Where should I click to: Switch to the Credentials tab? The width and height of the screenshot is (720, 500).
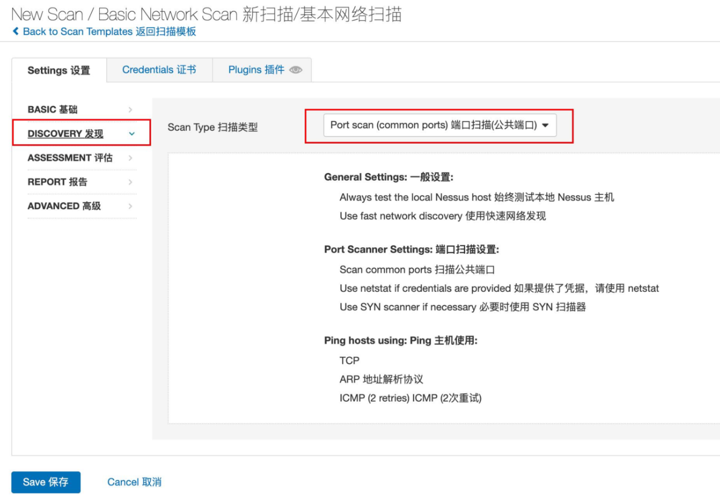pos(159,70)
